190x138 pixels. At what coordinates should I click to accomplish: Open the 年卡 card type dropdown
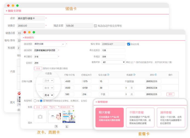[48, 88]
